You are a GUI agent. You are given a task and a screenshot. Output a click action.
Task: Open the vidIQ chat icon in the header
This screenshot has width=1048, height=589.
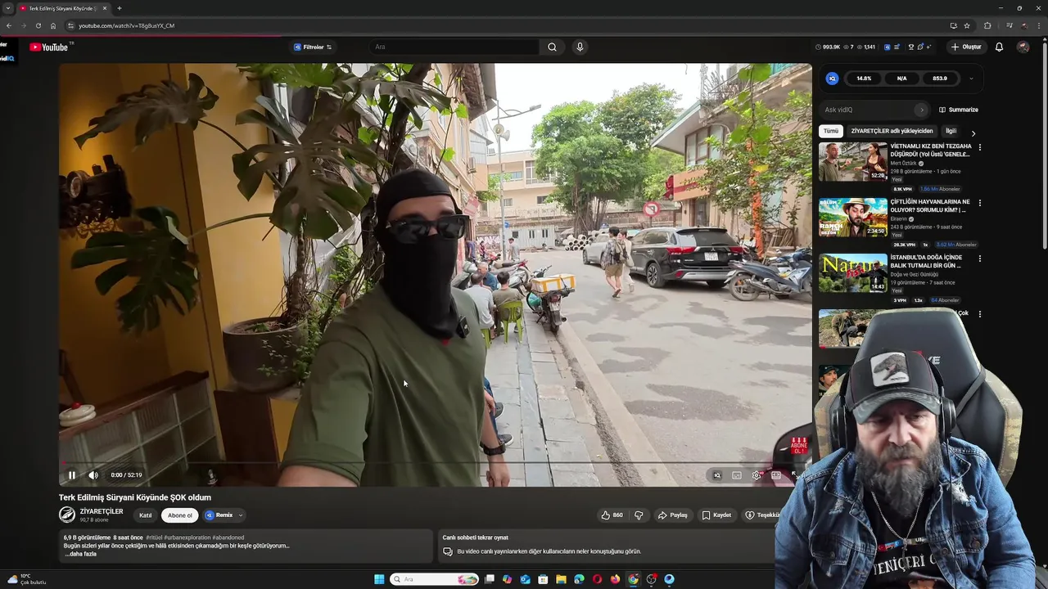[920, 47]
